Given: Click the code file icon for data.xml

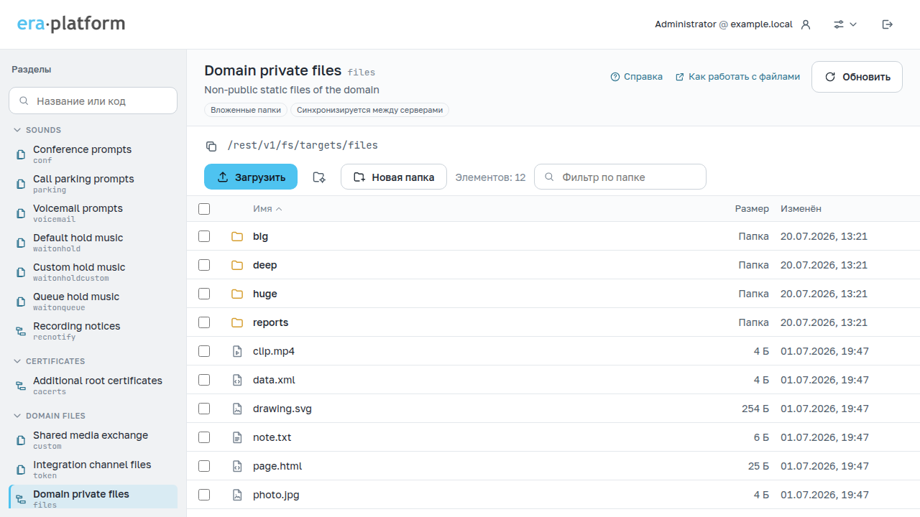Looking at the screenshot, I should pos(237,380).
